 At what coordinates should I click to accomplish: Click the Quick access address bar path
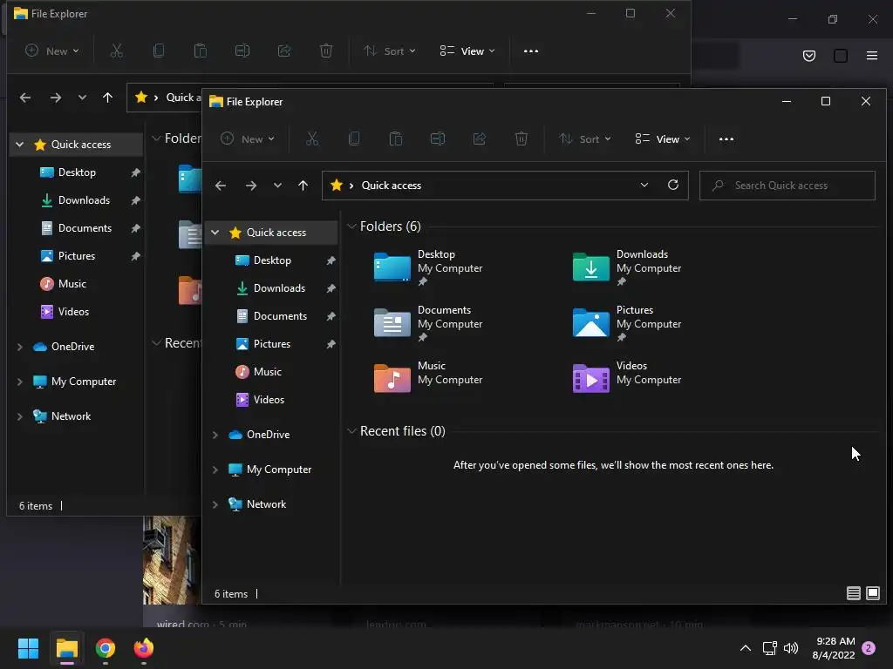(392, 186)
